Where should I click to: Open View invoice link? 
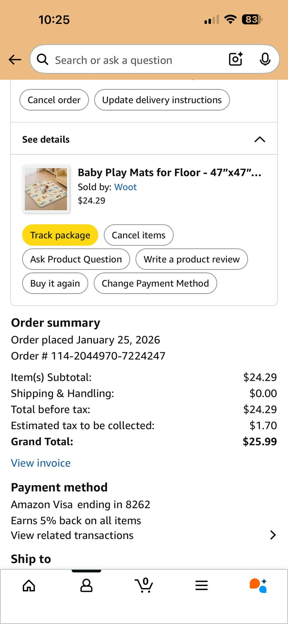pos(41,463)
